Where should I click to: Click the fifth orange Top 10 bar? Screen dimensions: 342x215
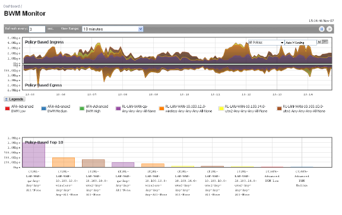(153, 165)
